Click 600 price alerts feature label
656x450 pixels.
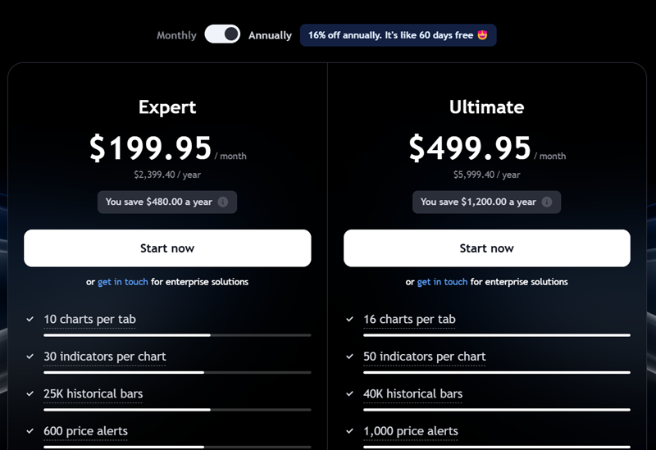click(85, 431)
